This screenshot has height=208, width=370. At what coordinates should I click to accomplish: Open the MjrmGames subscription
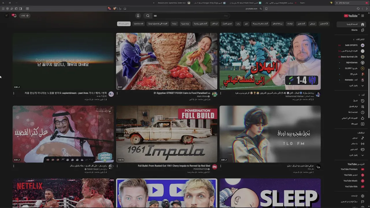coord(351,63)
